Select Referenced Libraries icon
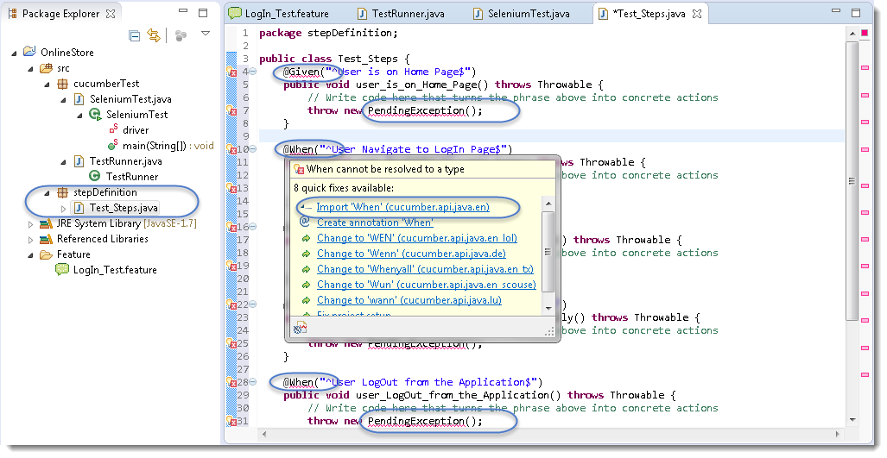The image size is (887, 458). (46, 240)
